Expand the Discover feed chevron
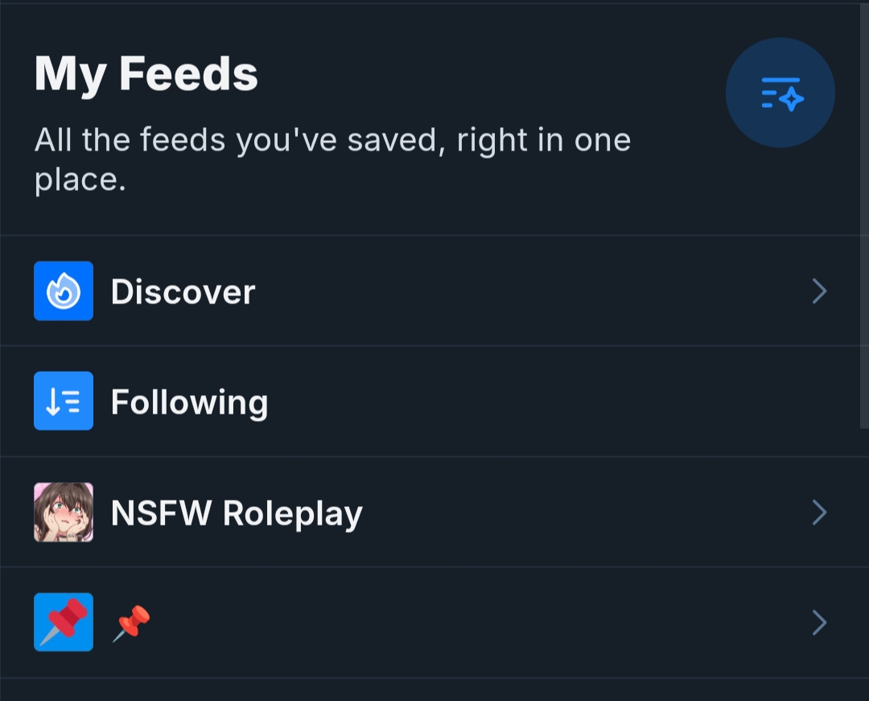 coord(819,291)
